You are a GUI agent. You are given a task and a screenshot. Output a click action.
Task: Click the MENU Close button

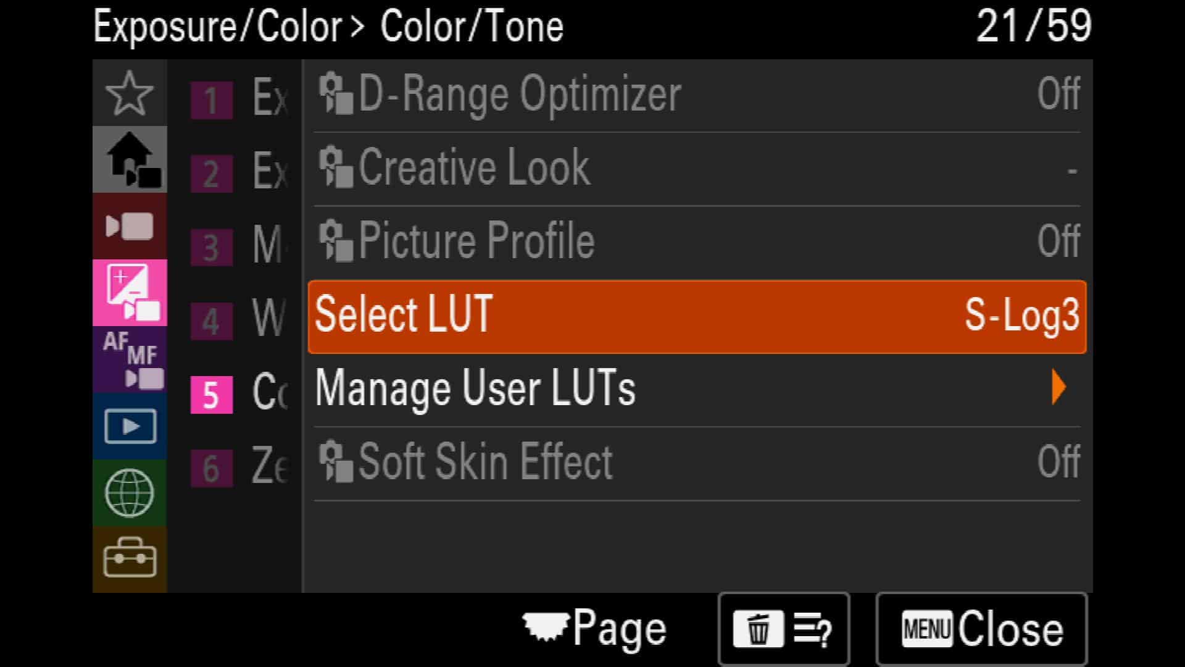981,629
